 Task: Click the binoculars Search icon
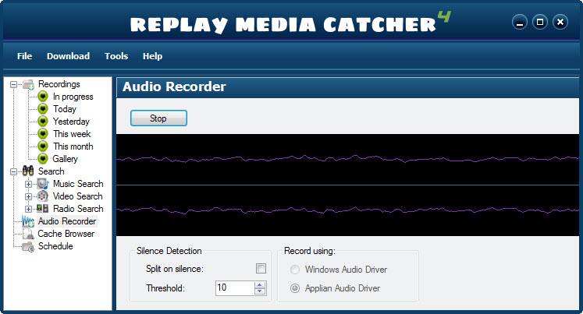click(28, 171)
